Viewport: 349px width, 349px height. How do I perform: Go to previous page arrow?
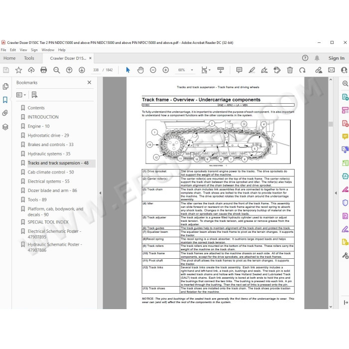[x=69, y=70]
